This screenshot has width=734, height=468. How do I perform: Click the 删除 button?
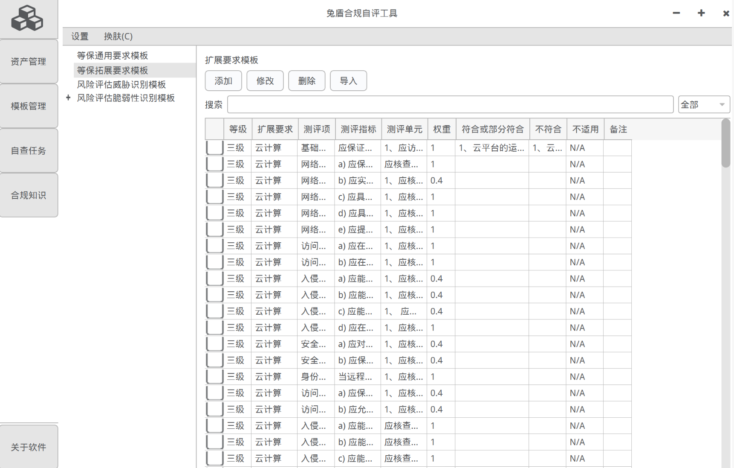tap(306, 80)
